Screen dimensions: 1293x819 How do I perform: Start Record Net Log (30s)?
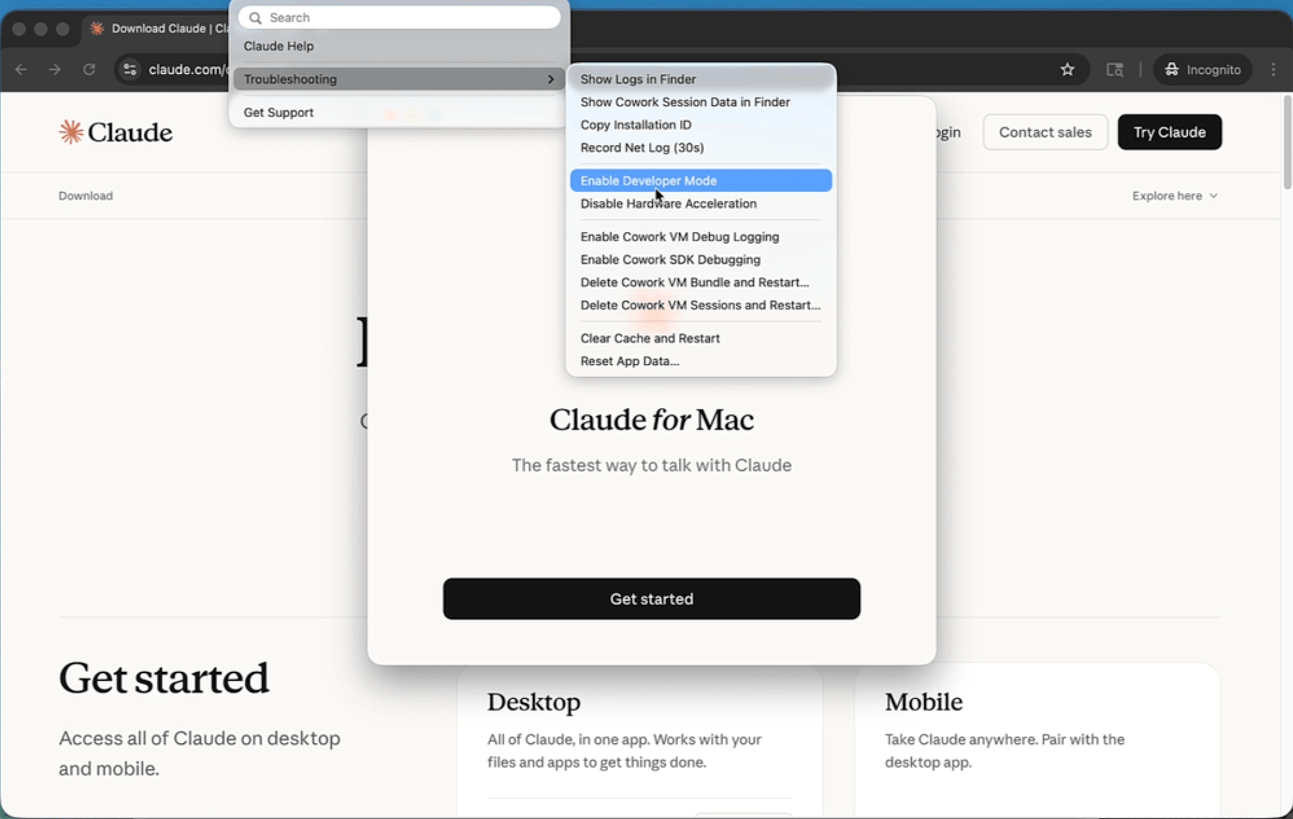tap(700, 147)
